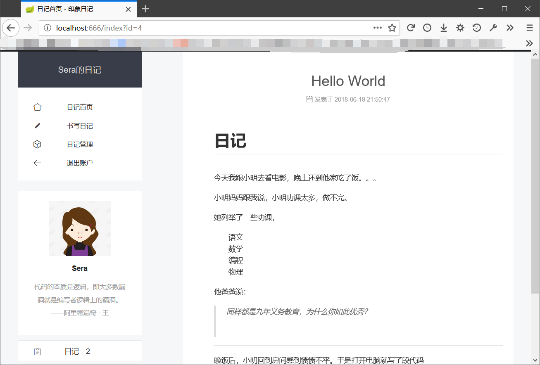Click the restore session icon
Viewport: 540px width, 365px height.
tap(476, 28)
